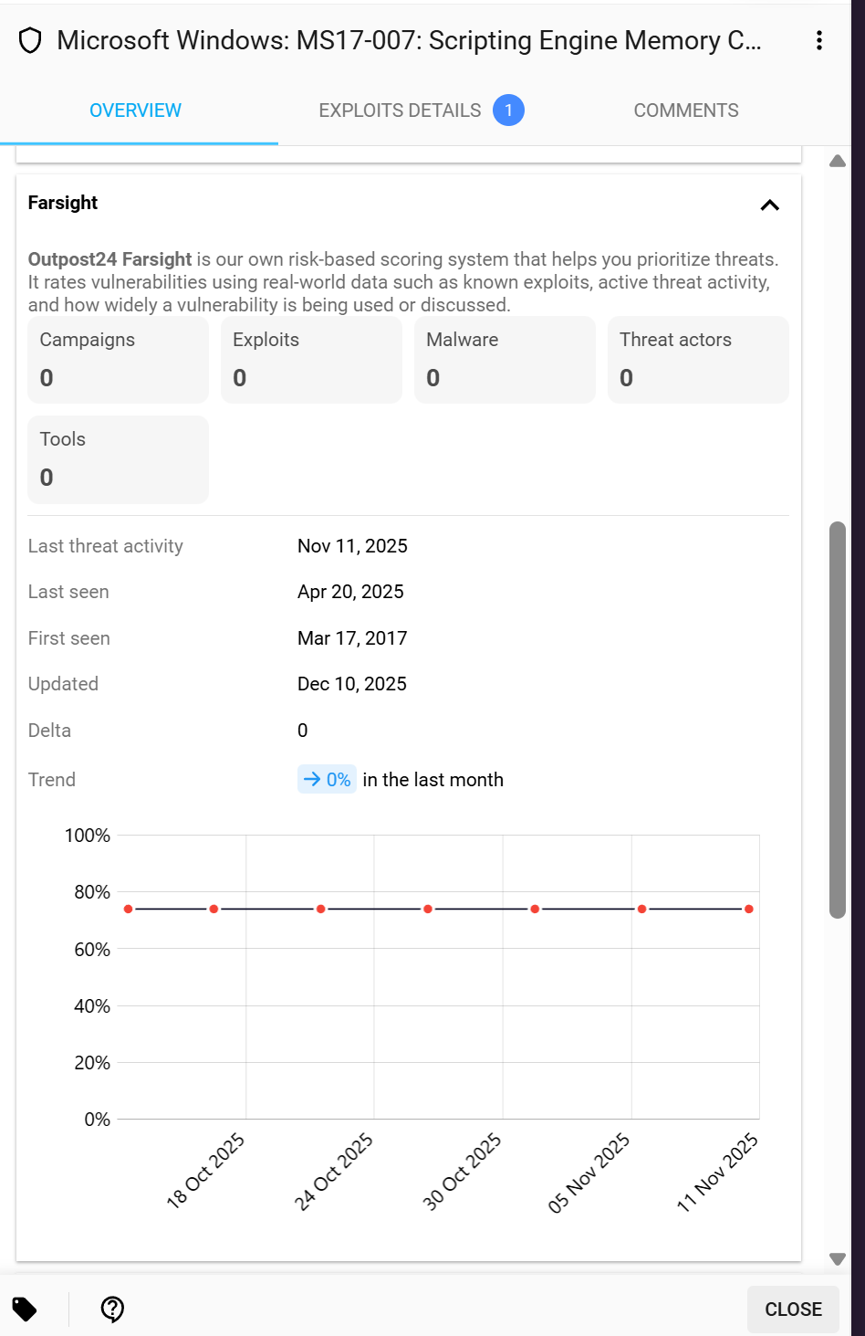The height and width of the screenshot is (1336, 865).
Task: Collapse the Farsight section chevron
Action: [x=769, y=205]
